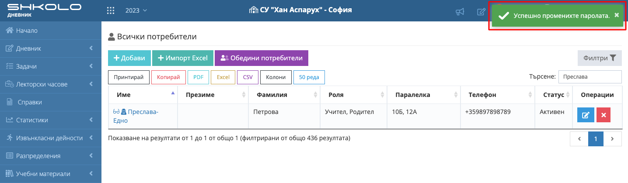The width and height of the screenshot is (628, 183).
Task: Click the pencil icon beside Дневник
Action: (x=9, y=48)
